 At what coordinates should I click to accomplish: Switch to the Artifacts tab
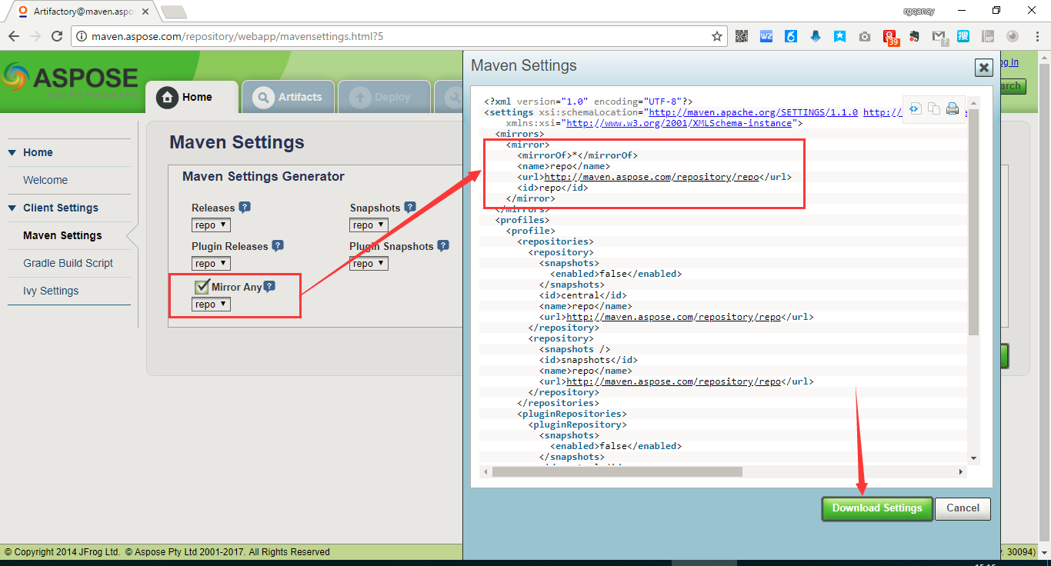(x=289, y=97)
